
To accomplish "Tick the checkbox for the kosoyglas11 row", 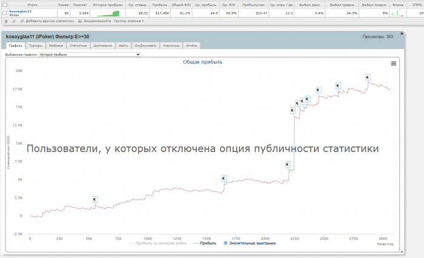I will pyautogui.click(x=5, y=13).
